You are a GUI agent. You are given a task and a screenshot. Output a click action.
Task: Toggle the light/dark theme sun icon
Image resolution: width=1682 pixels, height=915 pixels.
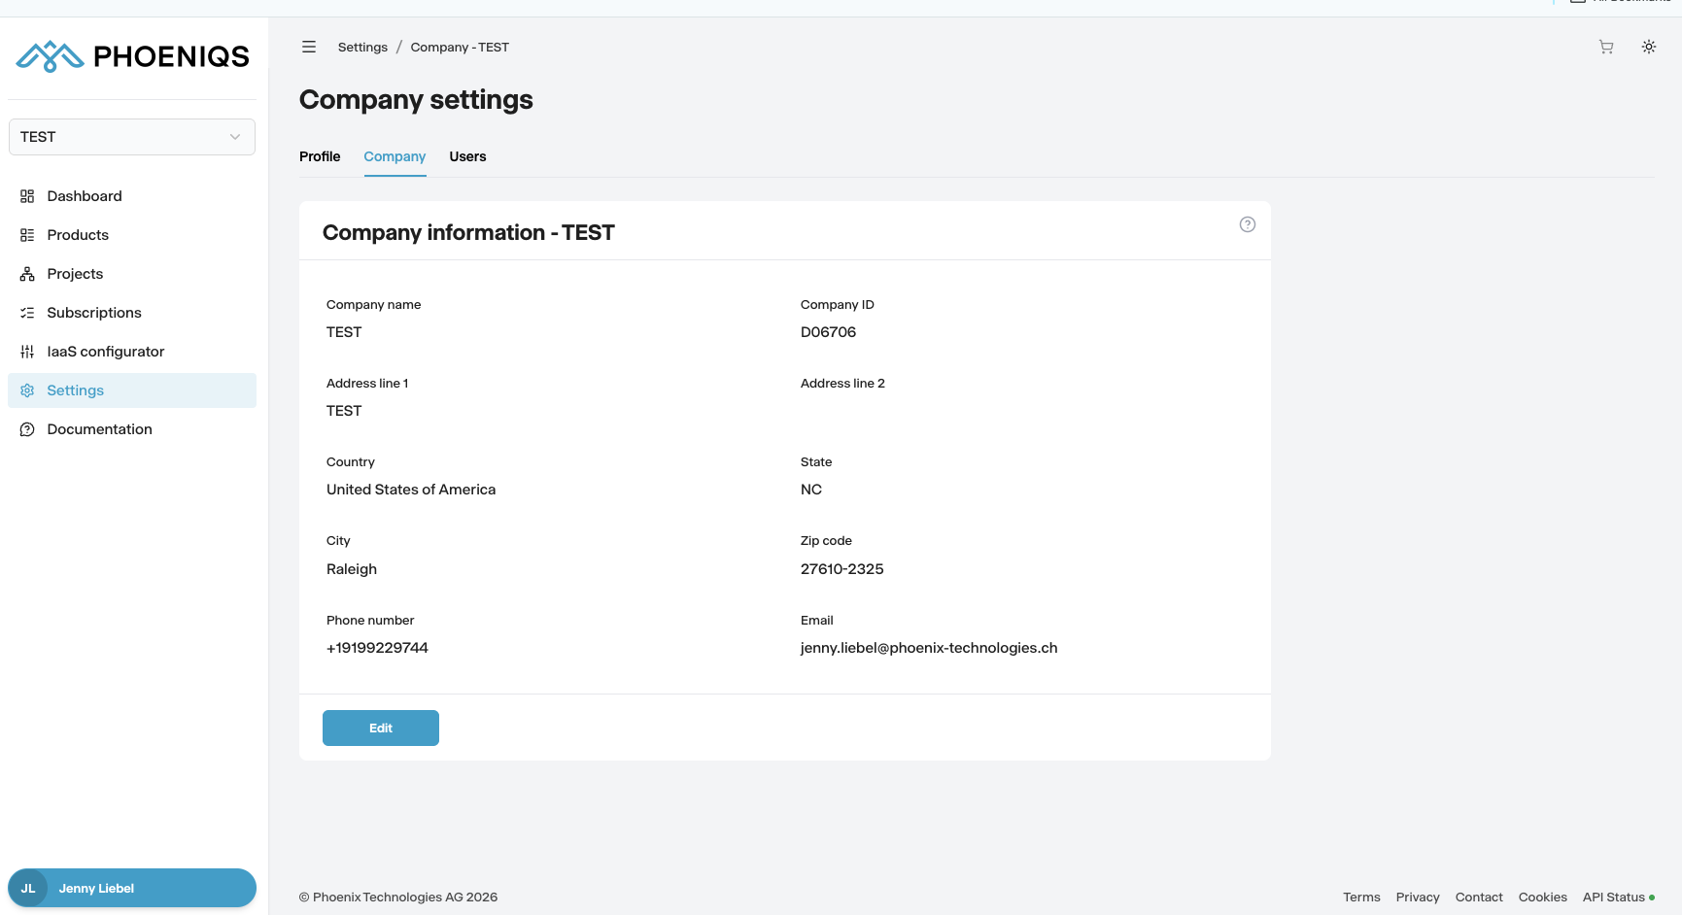pyautogui.click(x=1649, y=47)
